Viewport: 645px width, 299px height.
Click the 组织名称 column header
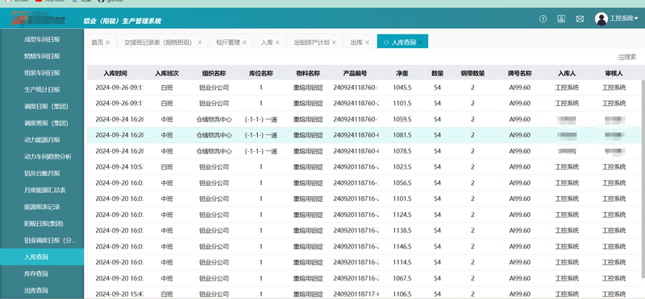[x=214, y=73]
